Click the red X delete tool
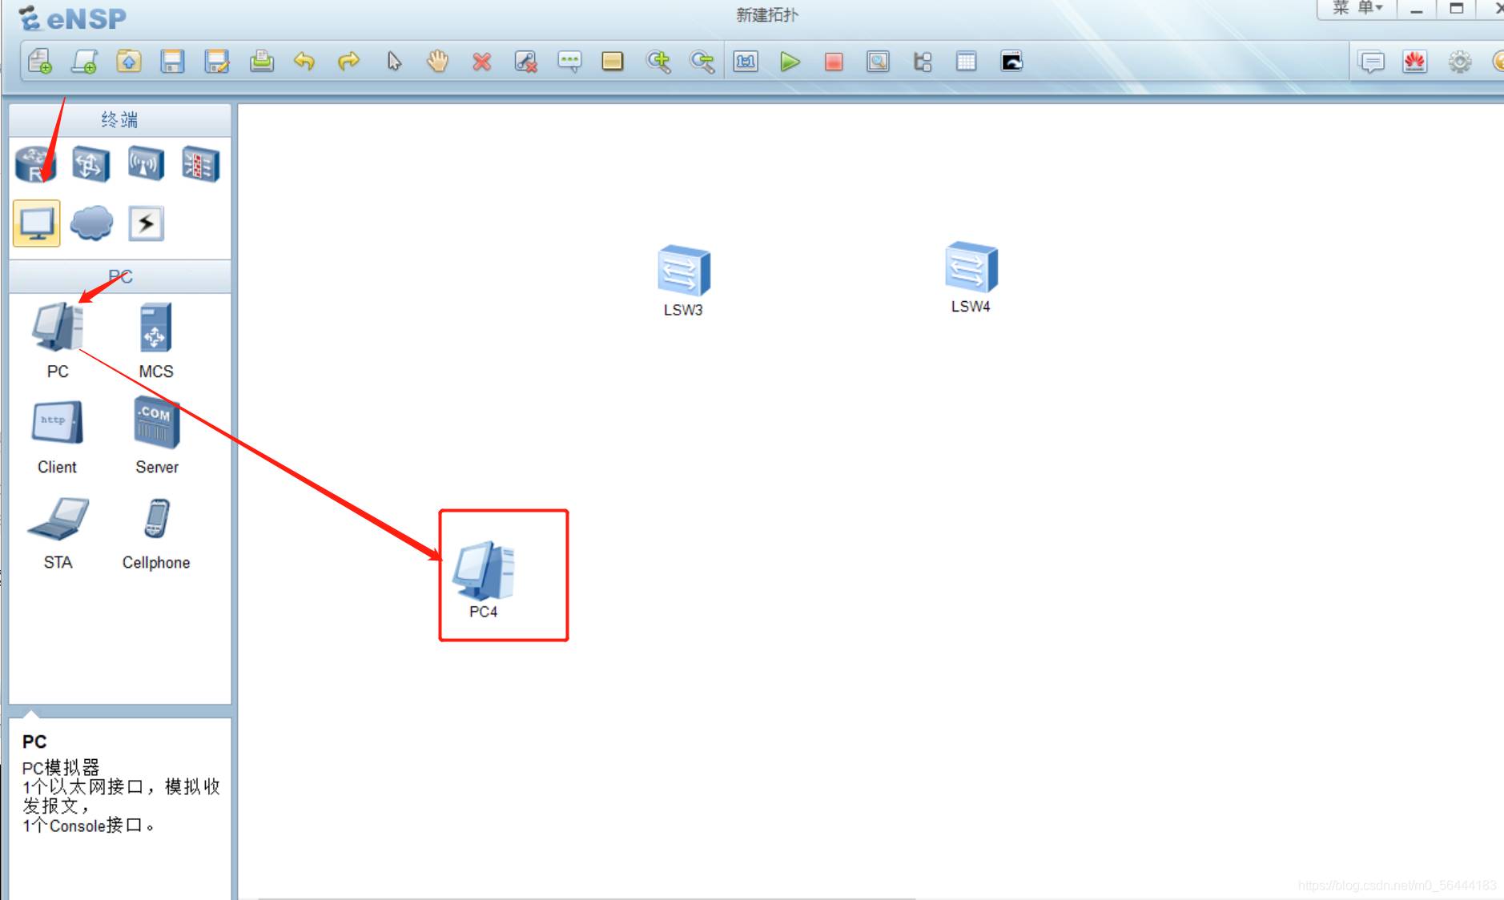Screen dimensions: 1504x900 click(x=481, y=62)
